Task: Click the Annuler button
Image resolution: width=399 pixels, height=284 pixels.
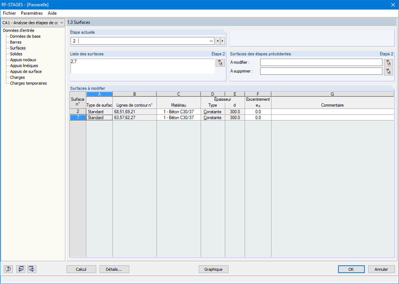Action: pyautogui.click(x=381, y=269)
